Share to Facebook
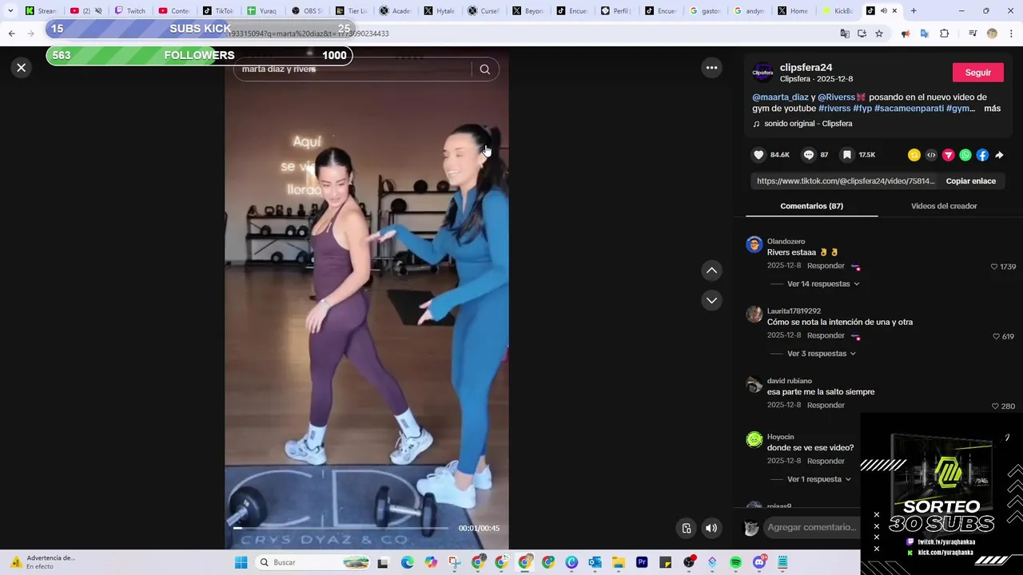This screenshot has width=1023, height=575. (x=982, y=155)
